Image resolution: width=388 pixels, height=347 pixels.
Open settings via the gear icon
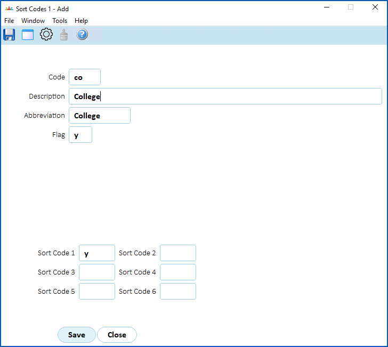pyautogui.click(x=46, y=34)
